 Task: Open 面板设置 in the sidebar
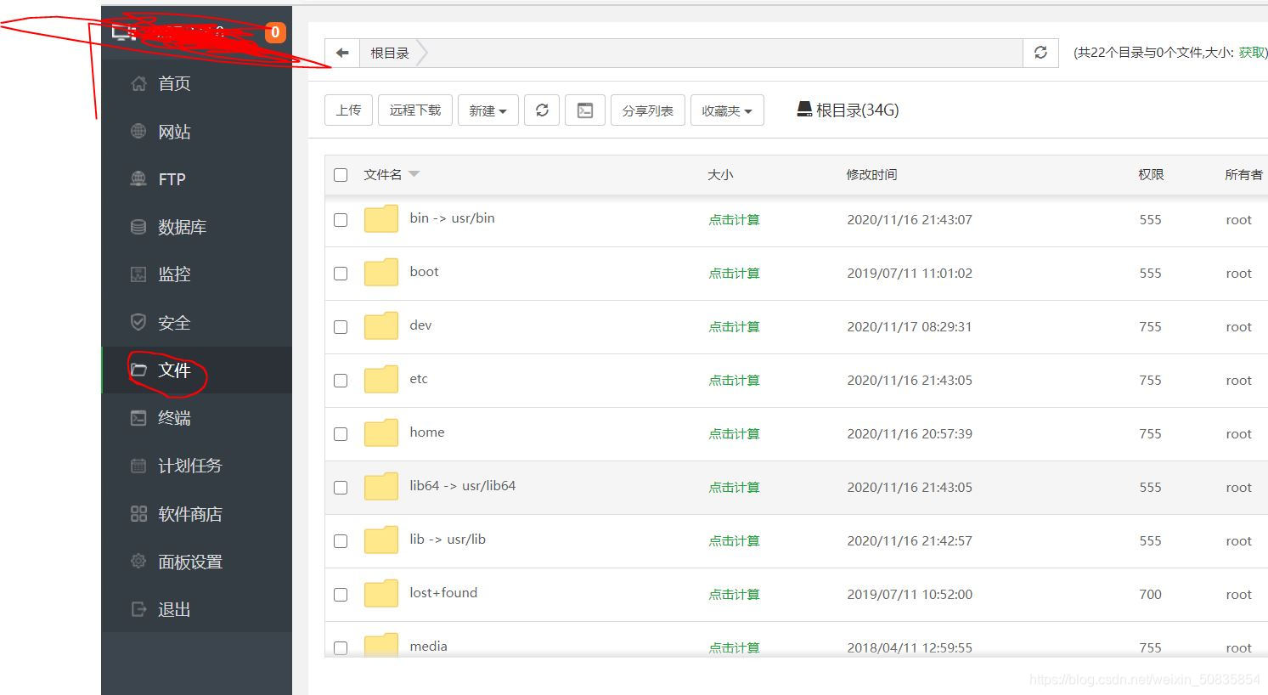pyautogui.click(x=196, y=562)
